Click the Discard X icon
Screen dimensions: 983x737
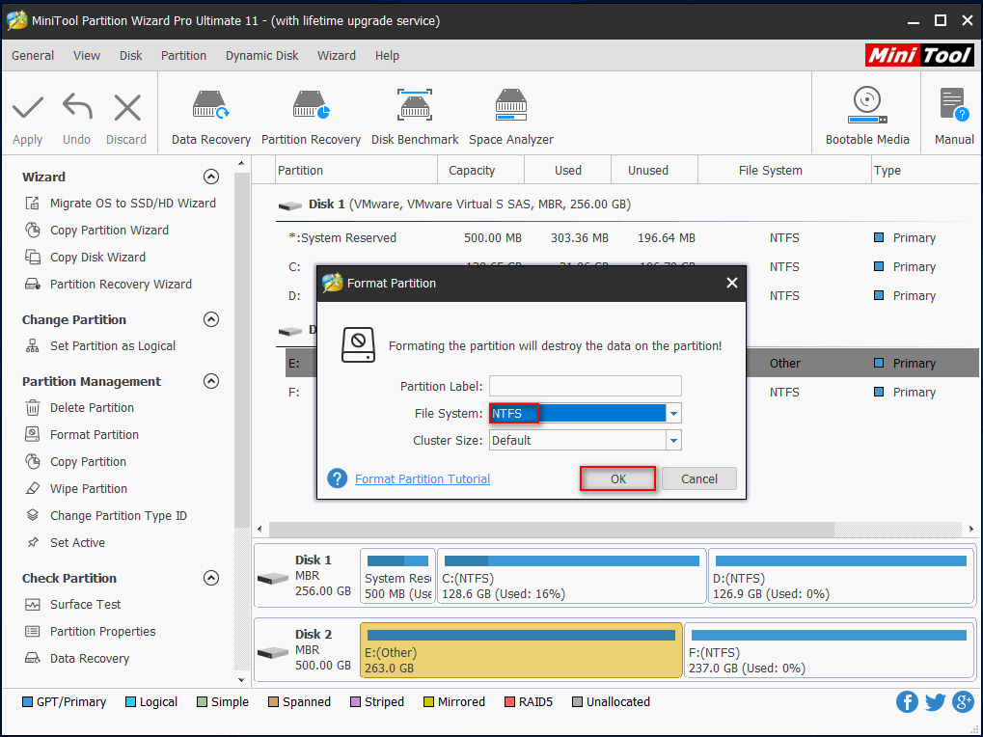(127, 107)
